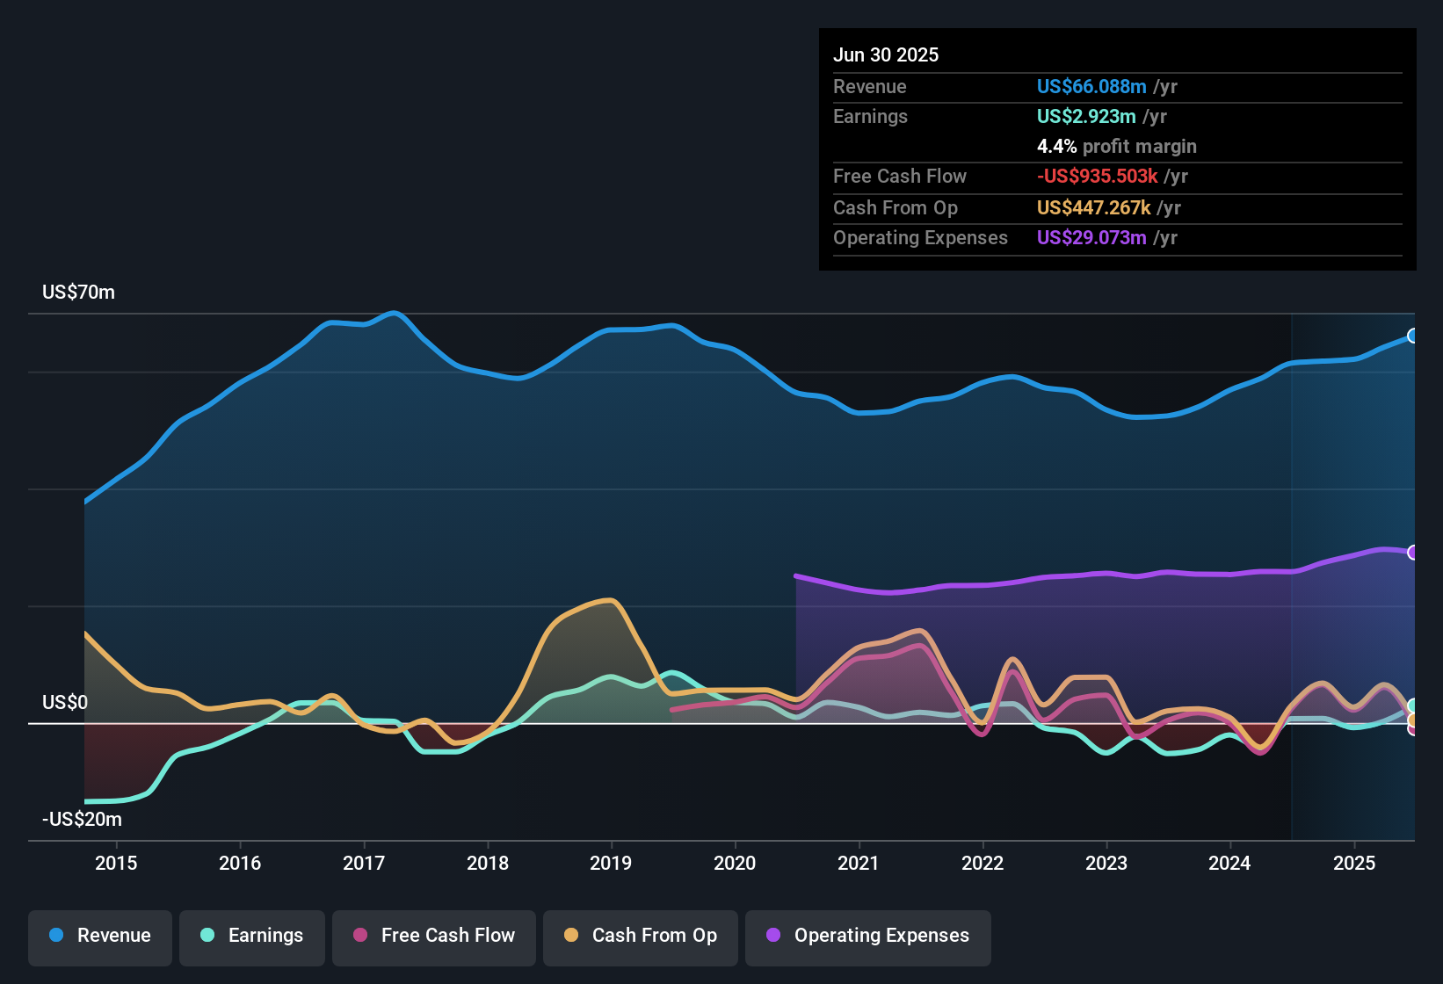
Task: Click the 2022 x-axis year label
Action: point(983,863)
